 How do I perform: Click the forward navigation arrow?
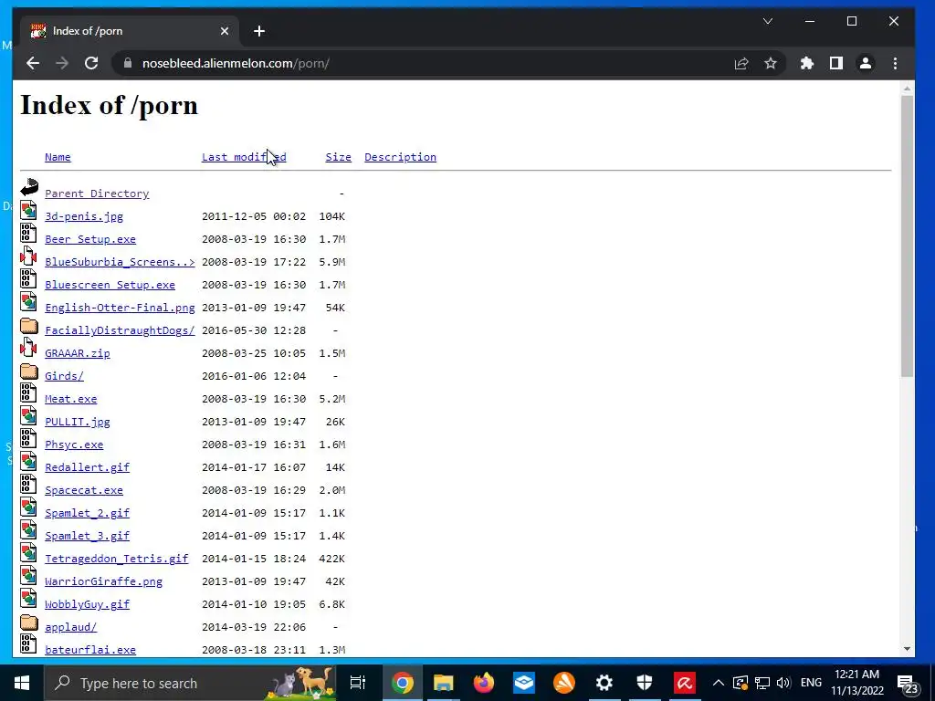[x=62, y=63]
